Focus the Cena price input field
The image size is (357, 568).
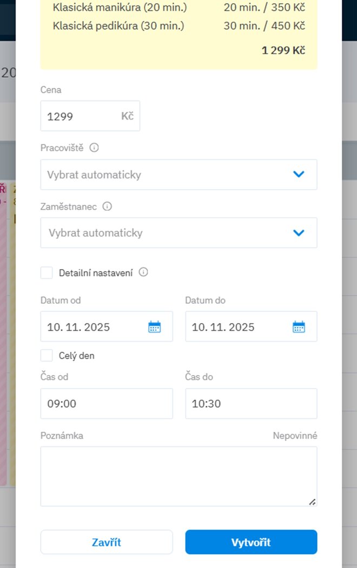click(x=81, y=116)
